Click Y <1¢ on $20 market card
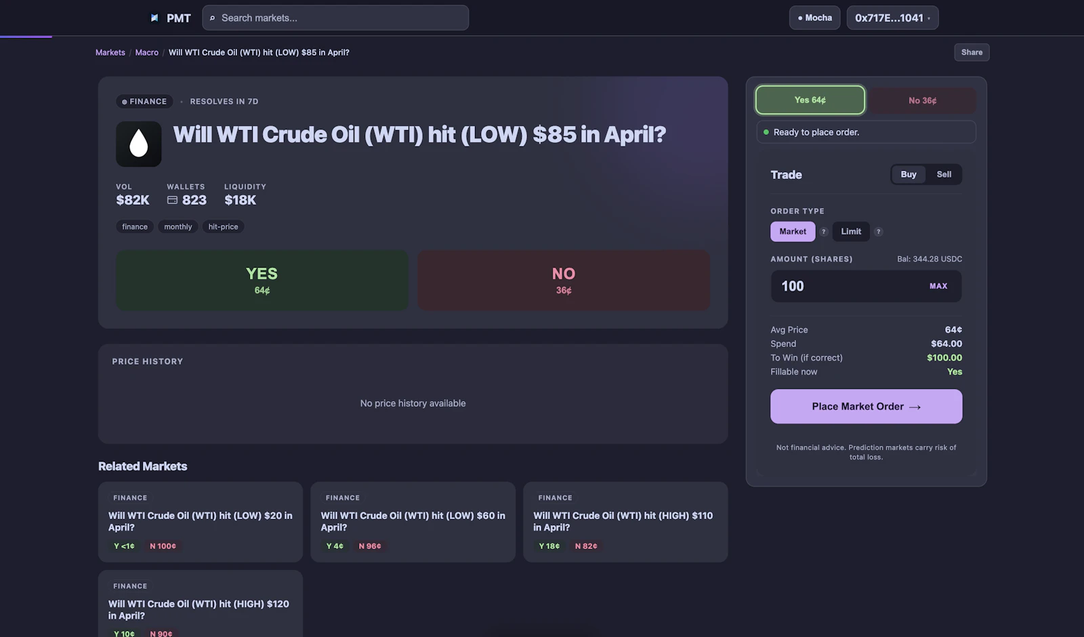 coord(124,546)
